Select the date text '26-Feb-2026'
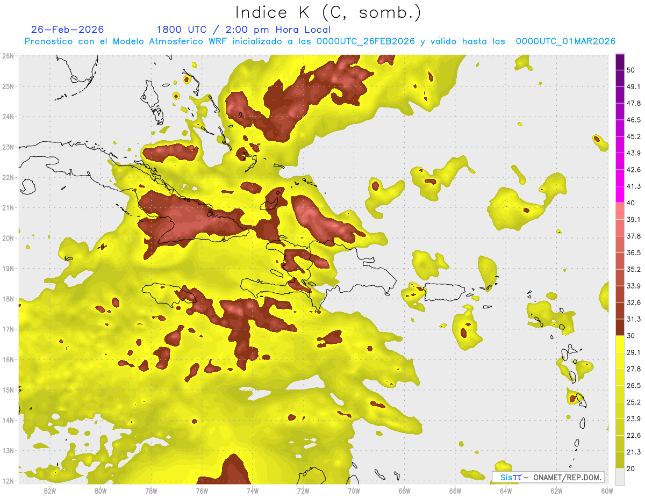The image size is (645, 498). (68, 30)
